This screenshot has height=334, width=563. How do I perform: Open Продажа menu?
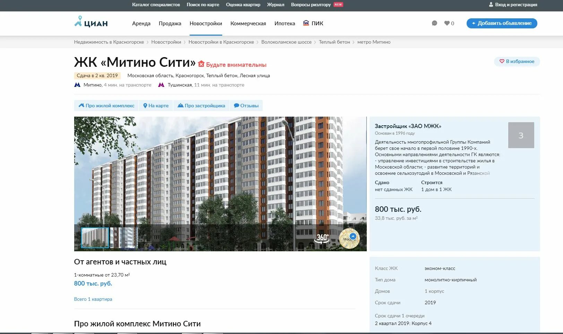point(170,24)
